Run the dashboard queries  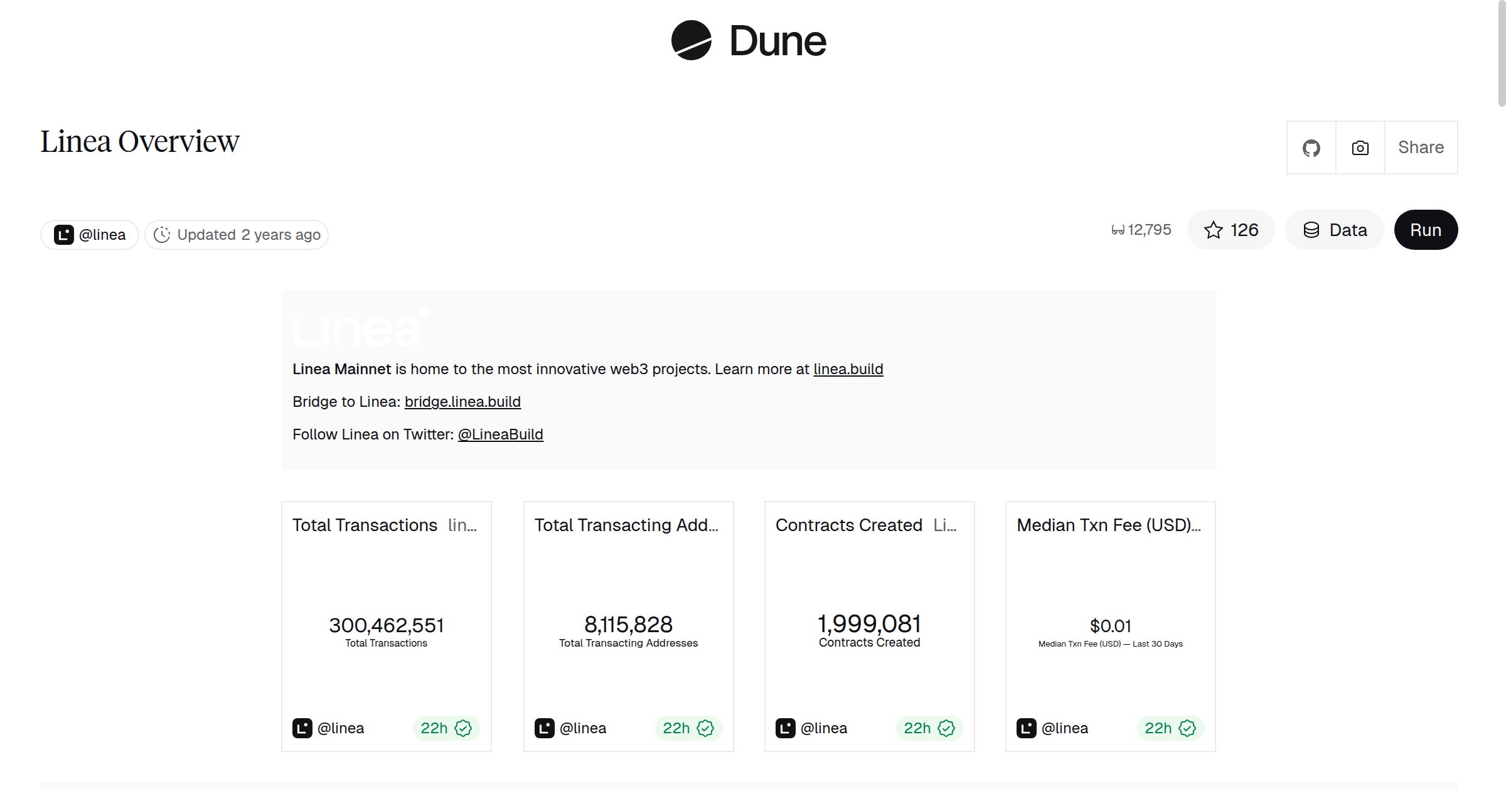[1425, 230]
